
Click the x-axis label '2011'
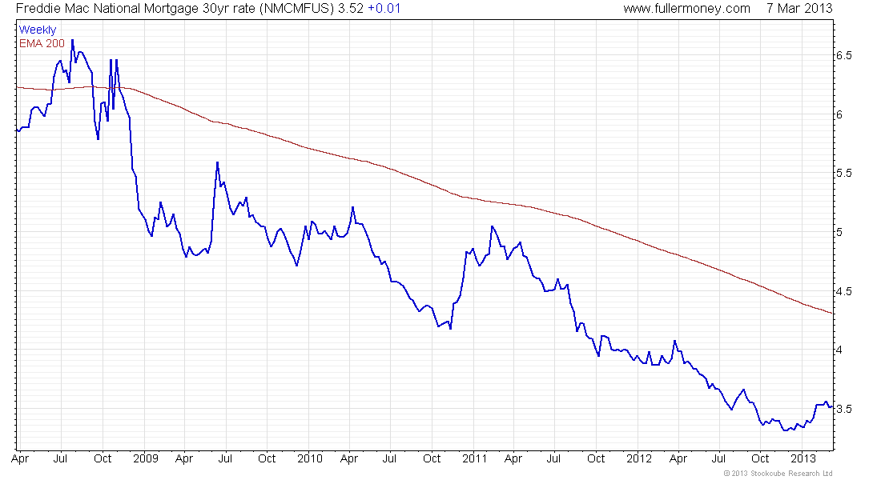point(474,458)
